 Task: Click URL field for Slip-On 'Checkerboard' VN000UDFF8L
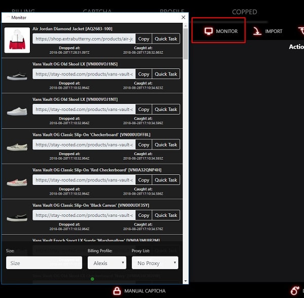(84, 144)
